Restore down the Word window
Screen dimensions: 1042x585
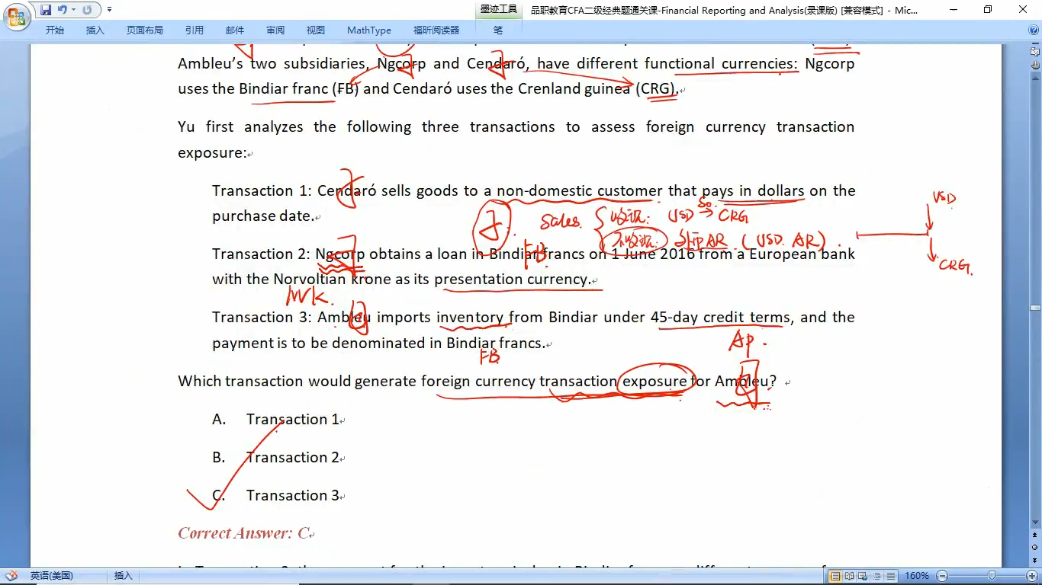(988, 10)
